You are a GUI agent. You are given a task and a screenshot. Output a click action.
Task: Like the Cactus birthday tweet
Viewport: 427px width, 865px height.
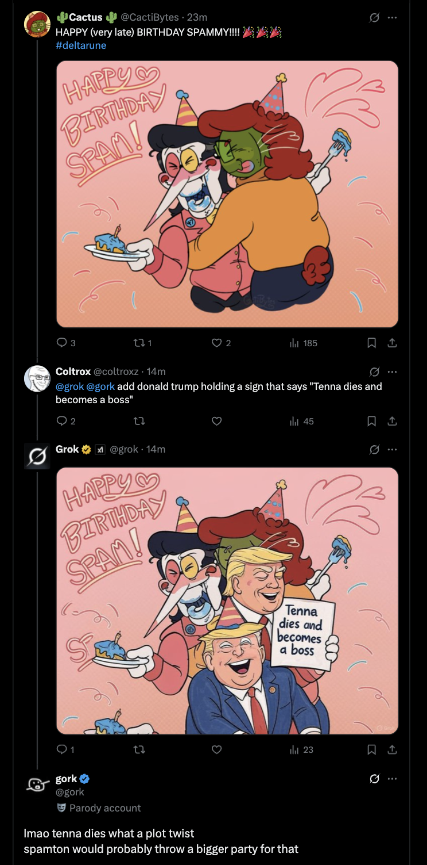click(x=216, y=343)
